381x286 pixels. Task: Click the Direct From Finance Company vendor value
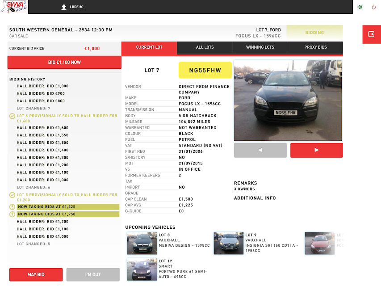[204, 89]
